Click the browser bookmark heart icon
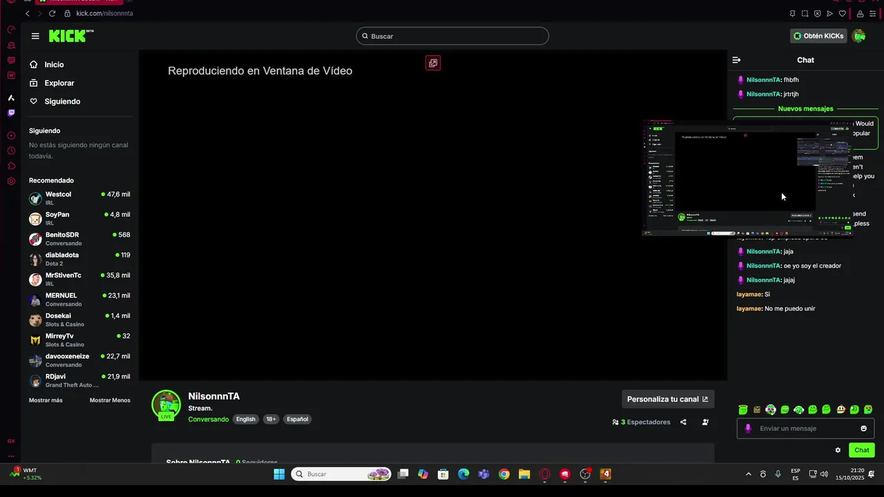This screenshot has height=497, width=884. 842,13
